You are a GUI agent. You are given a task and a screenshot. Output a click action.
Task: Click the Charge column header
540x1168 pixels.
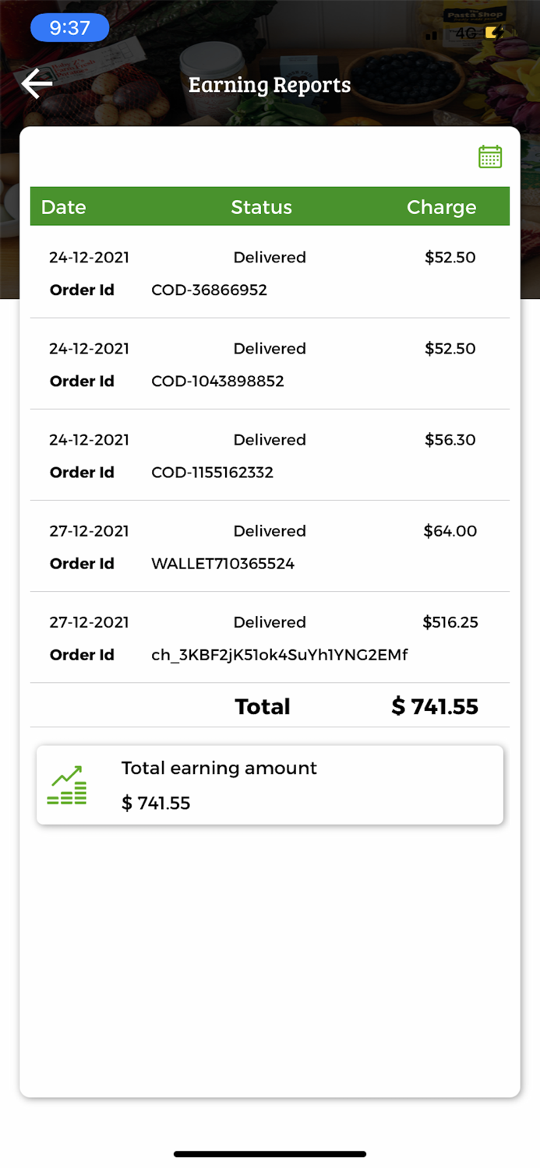pos(441,206)
